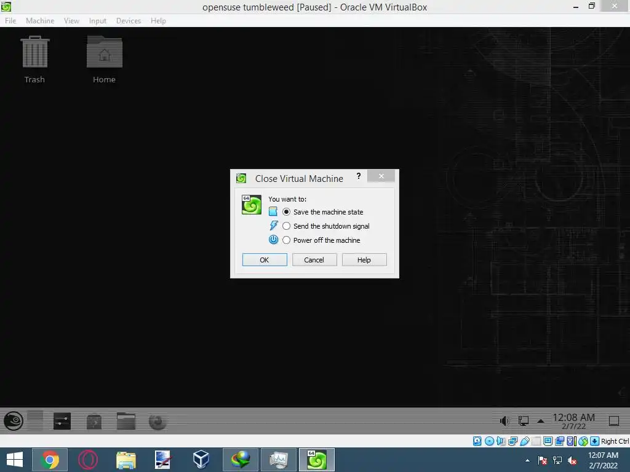
Task: Open Help from the dialog buttons
Action: point(364,260)
